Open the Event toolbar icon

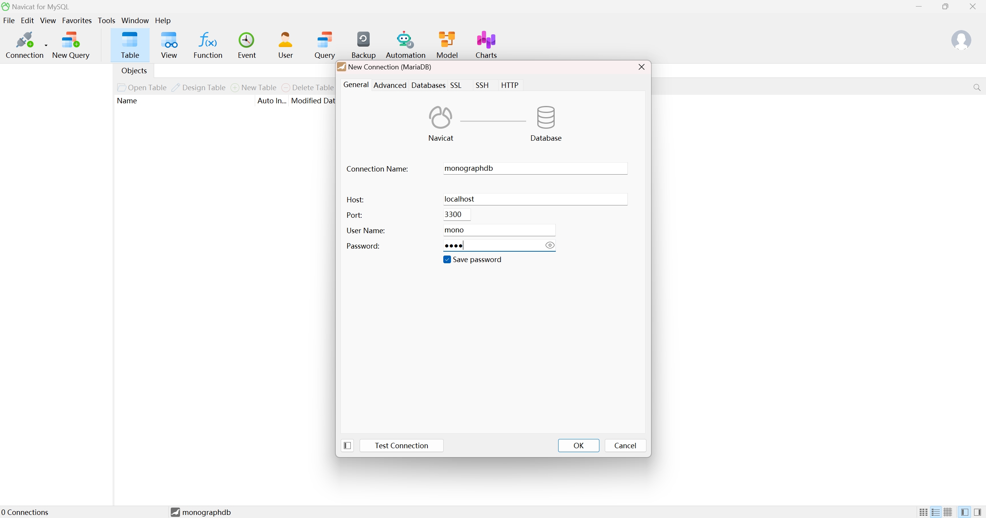[x=247, y=45]
